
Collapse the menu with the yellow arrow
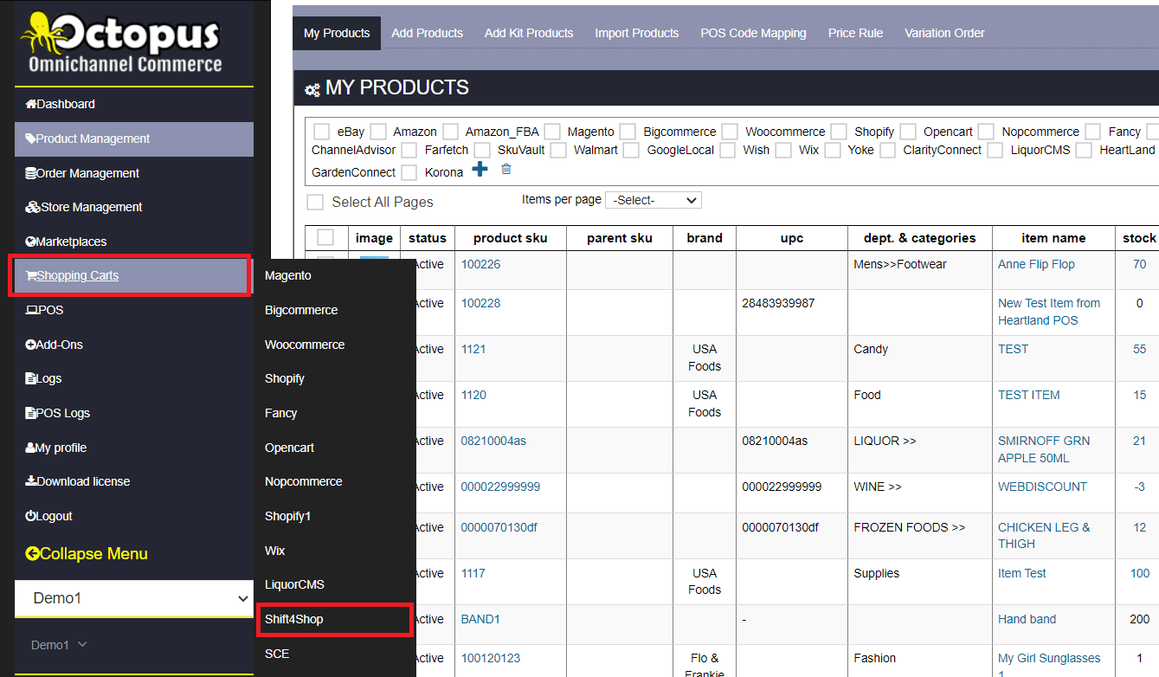tap(33, 554)
